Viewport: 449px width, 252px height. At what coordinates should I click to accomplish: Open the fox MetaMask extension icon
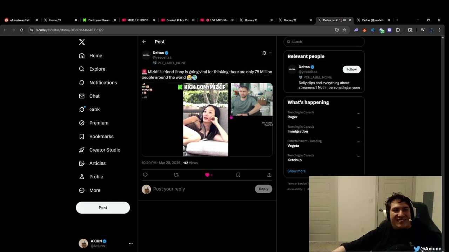click(364, 30)
